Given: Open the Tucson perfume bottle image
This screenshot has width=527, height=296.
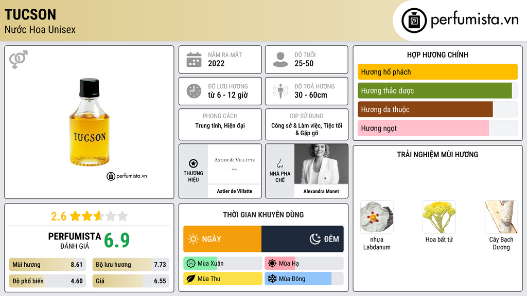Looking at the screenshot, I should coord(90,122).
